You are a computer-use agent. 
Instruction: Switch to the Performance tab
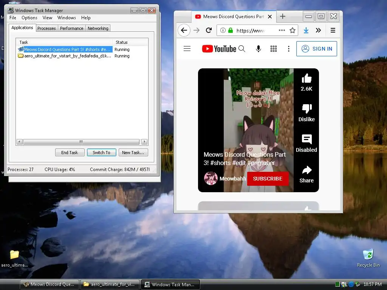coord(71,28)
